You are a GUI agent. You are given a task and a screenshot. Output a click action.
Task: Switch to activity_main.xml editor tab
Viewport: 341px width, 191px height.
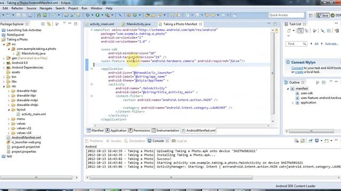(102, 24)
